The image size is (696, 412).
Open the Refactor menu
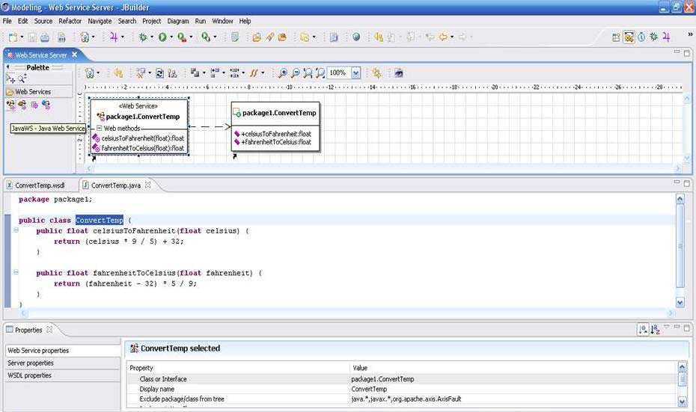coord(70,21)
